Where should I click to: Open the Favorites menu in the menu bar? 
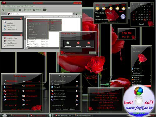pyautogui.click(x=20, y=6)
